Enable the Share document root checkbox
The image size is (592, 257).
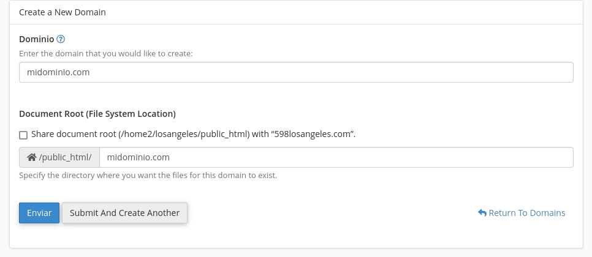(x=23, y=135)
